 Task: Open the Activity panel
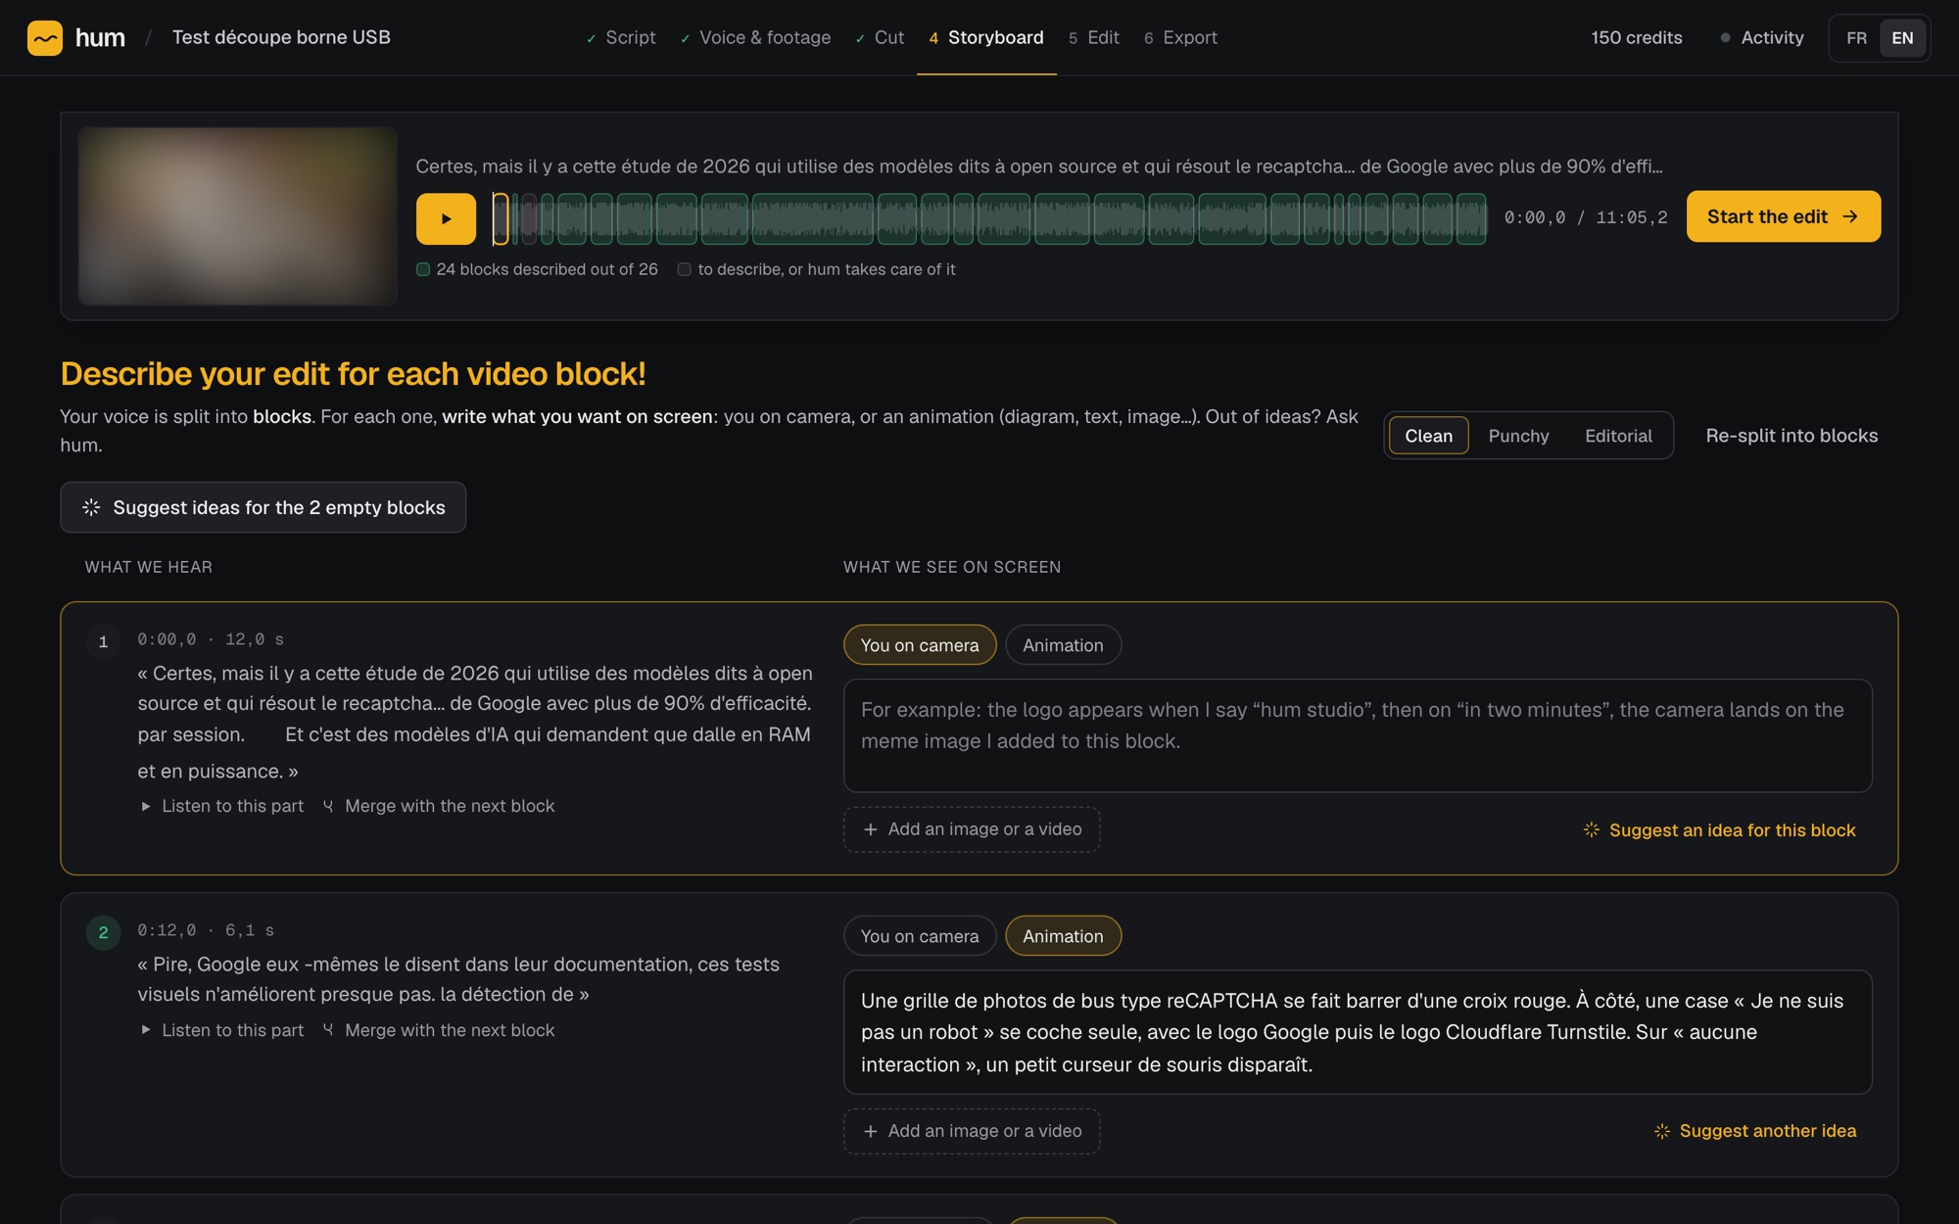1761,38
